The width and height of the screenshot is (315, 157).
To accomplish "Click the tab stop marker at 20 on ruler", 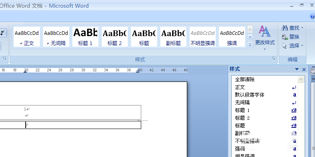I will click(25, 72).
